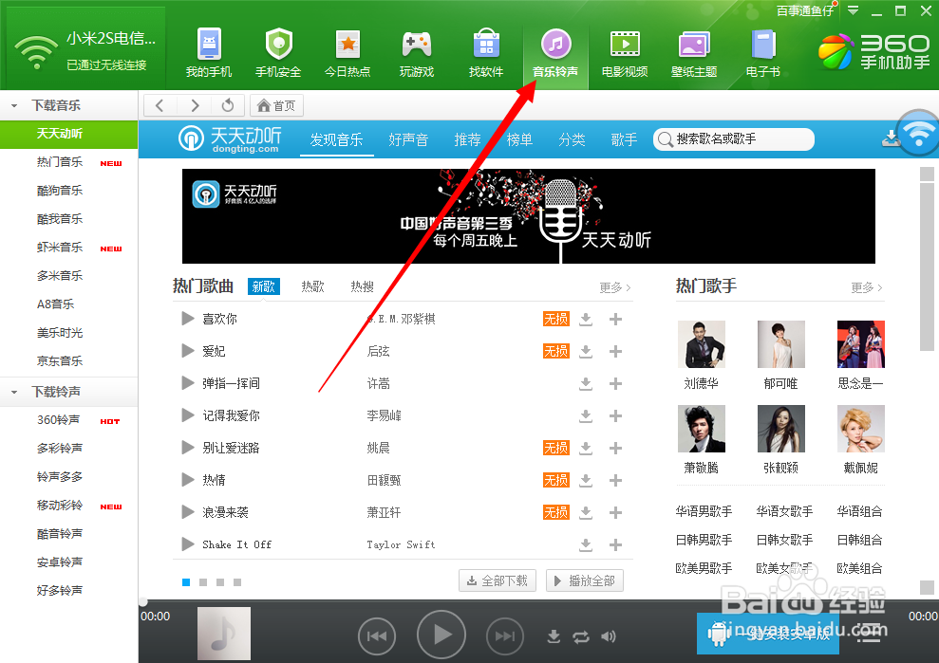Play the song 喜欢你
Image resolution: width=939 pixels, height=663 pixels.
(188, 319)
